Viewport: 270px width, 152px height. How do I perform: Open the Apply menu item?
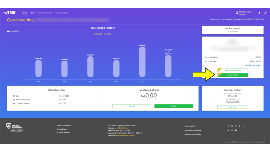click(x=32, y=13)
